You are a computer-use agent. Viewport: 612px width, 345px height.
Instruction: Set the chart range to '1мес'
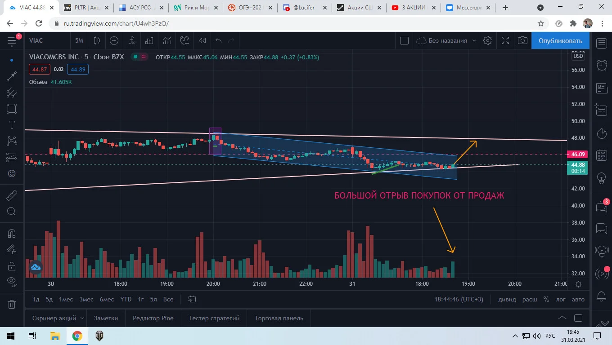tap(66, 299)
